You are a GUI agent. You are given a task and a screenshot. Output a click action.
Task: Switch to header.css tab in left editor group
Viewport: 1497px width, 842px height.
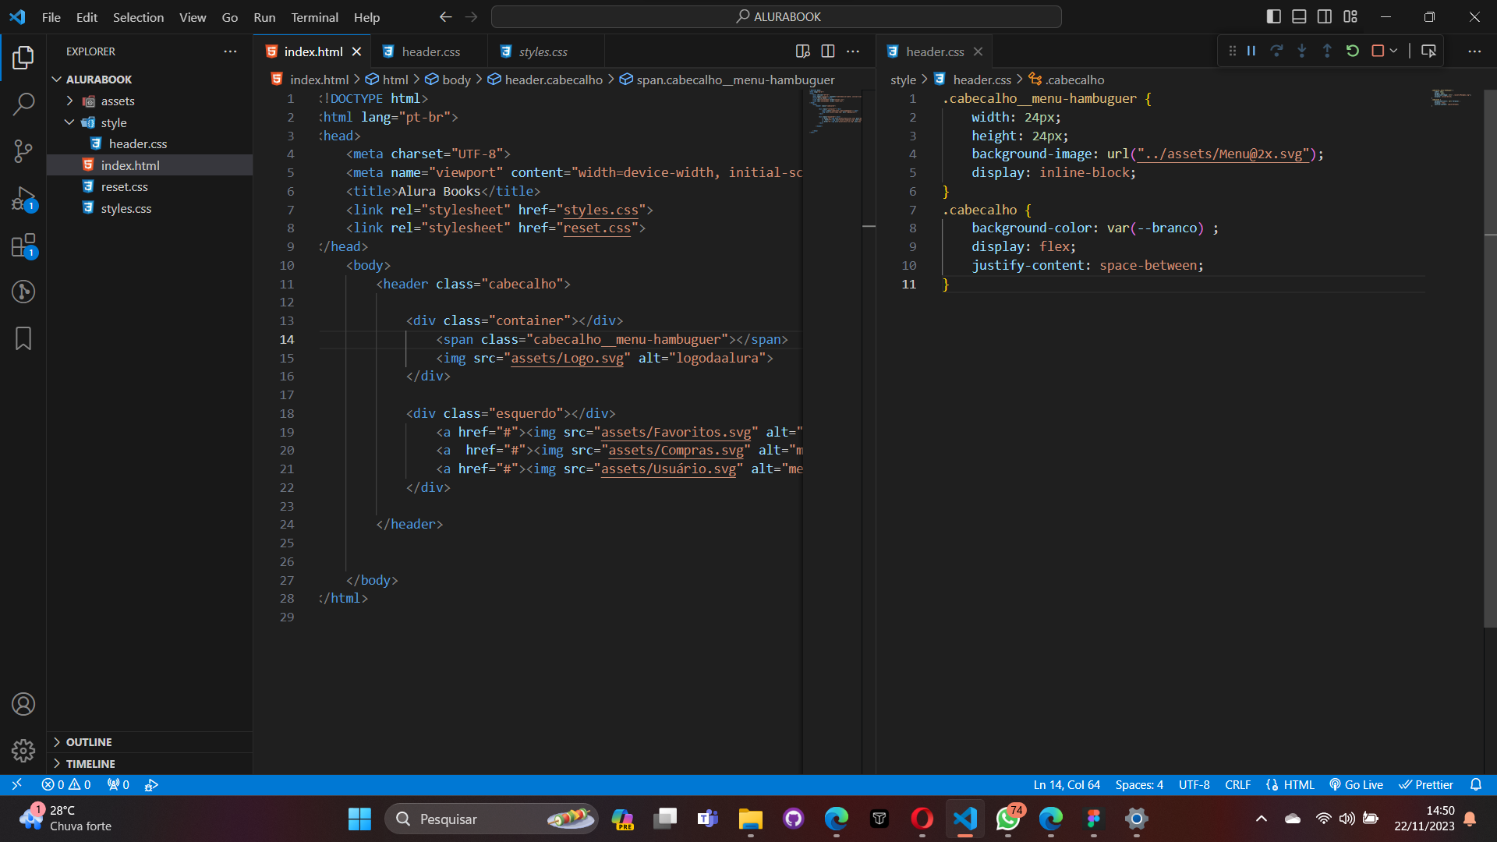(x=430, y=51)
